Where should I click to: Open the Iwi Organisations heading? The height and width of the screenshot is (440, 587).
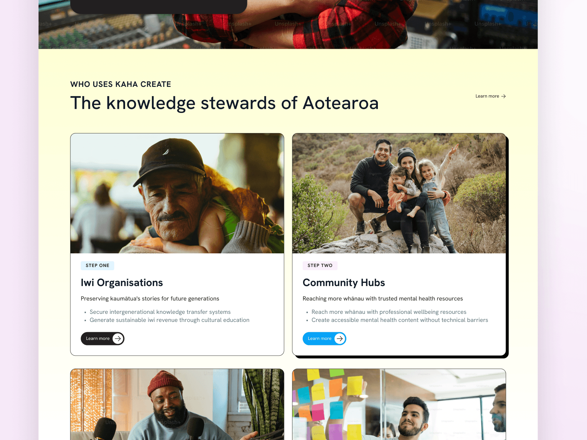(122, 283)
